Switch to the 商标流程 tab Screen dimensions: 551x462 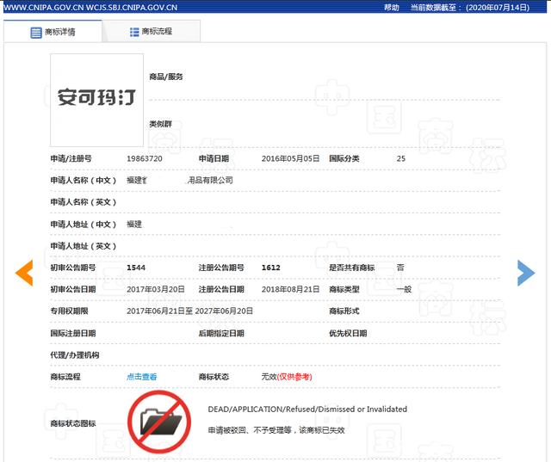[x=152, y=32]
